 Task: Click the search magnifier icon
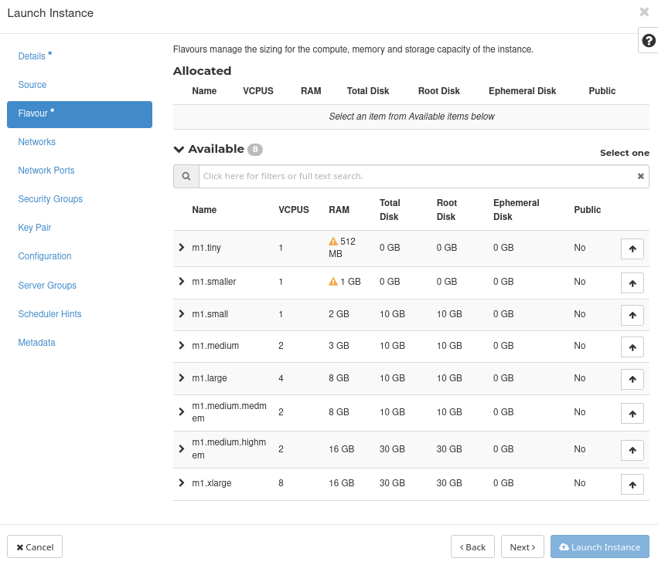186,176
